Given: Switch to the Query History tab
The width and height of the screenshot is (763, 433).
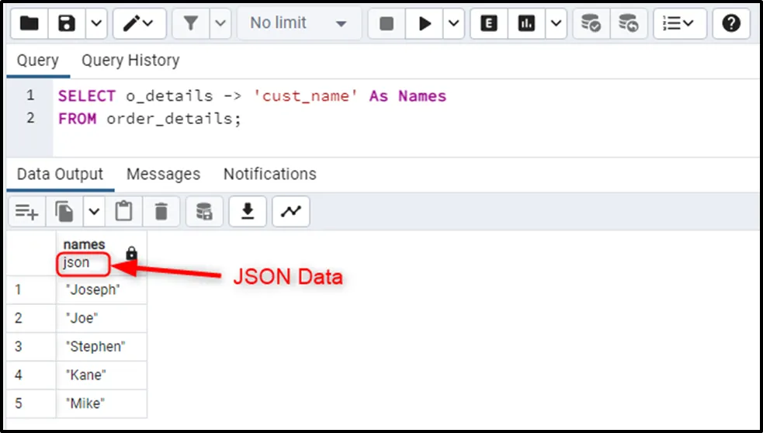Looking at the screenshot, I should 130,61.
